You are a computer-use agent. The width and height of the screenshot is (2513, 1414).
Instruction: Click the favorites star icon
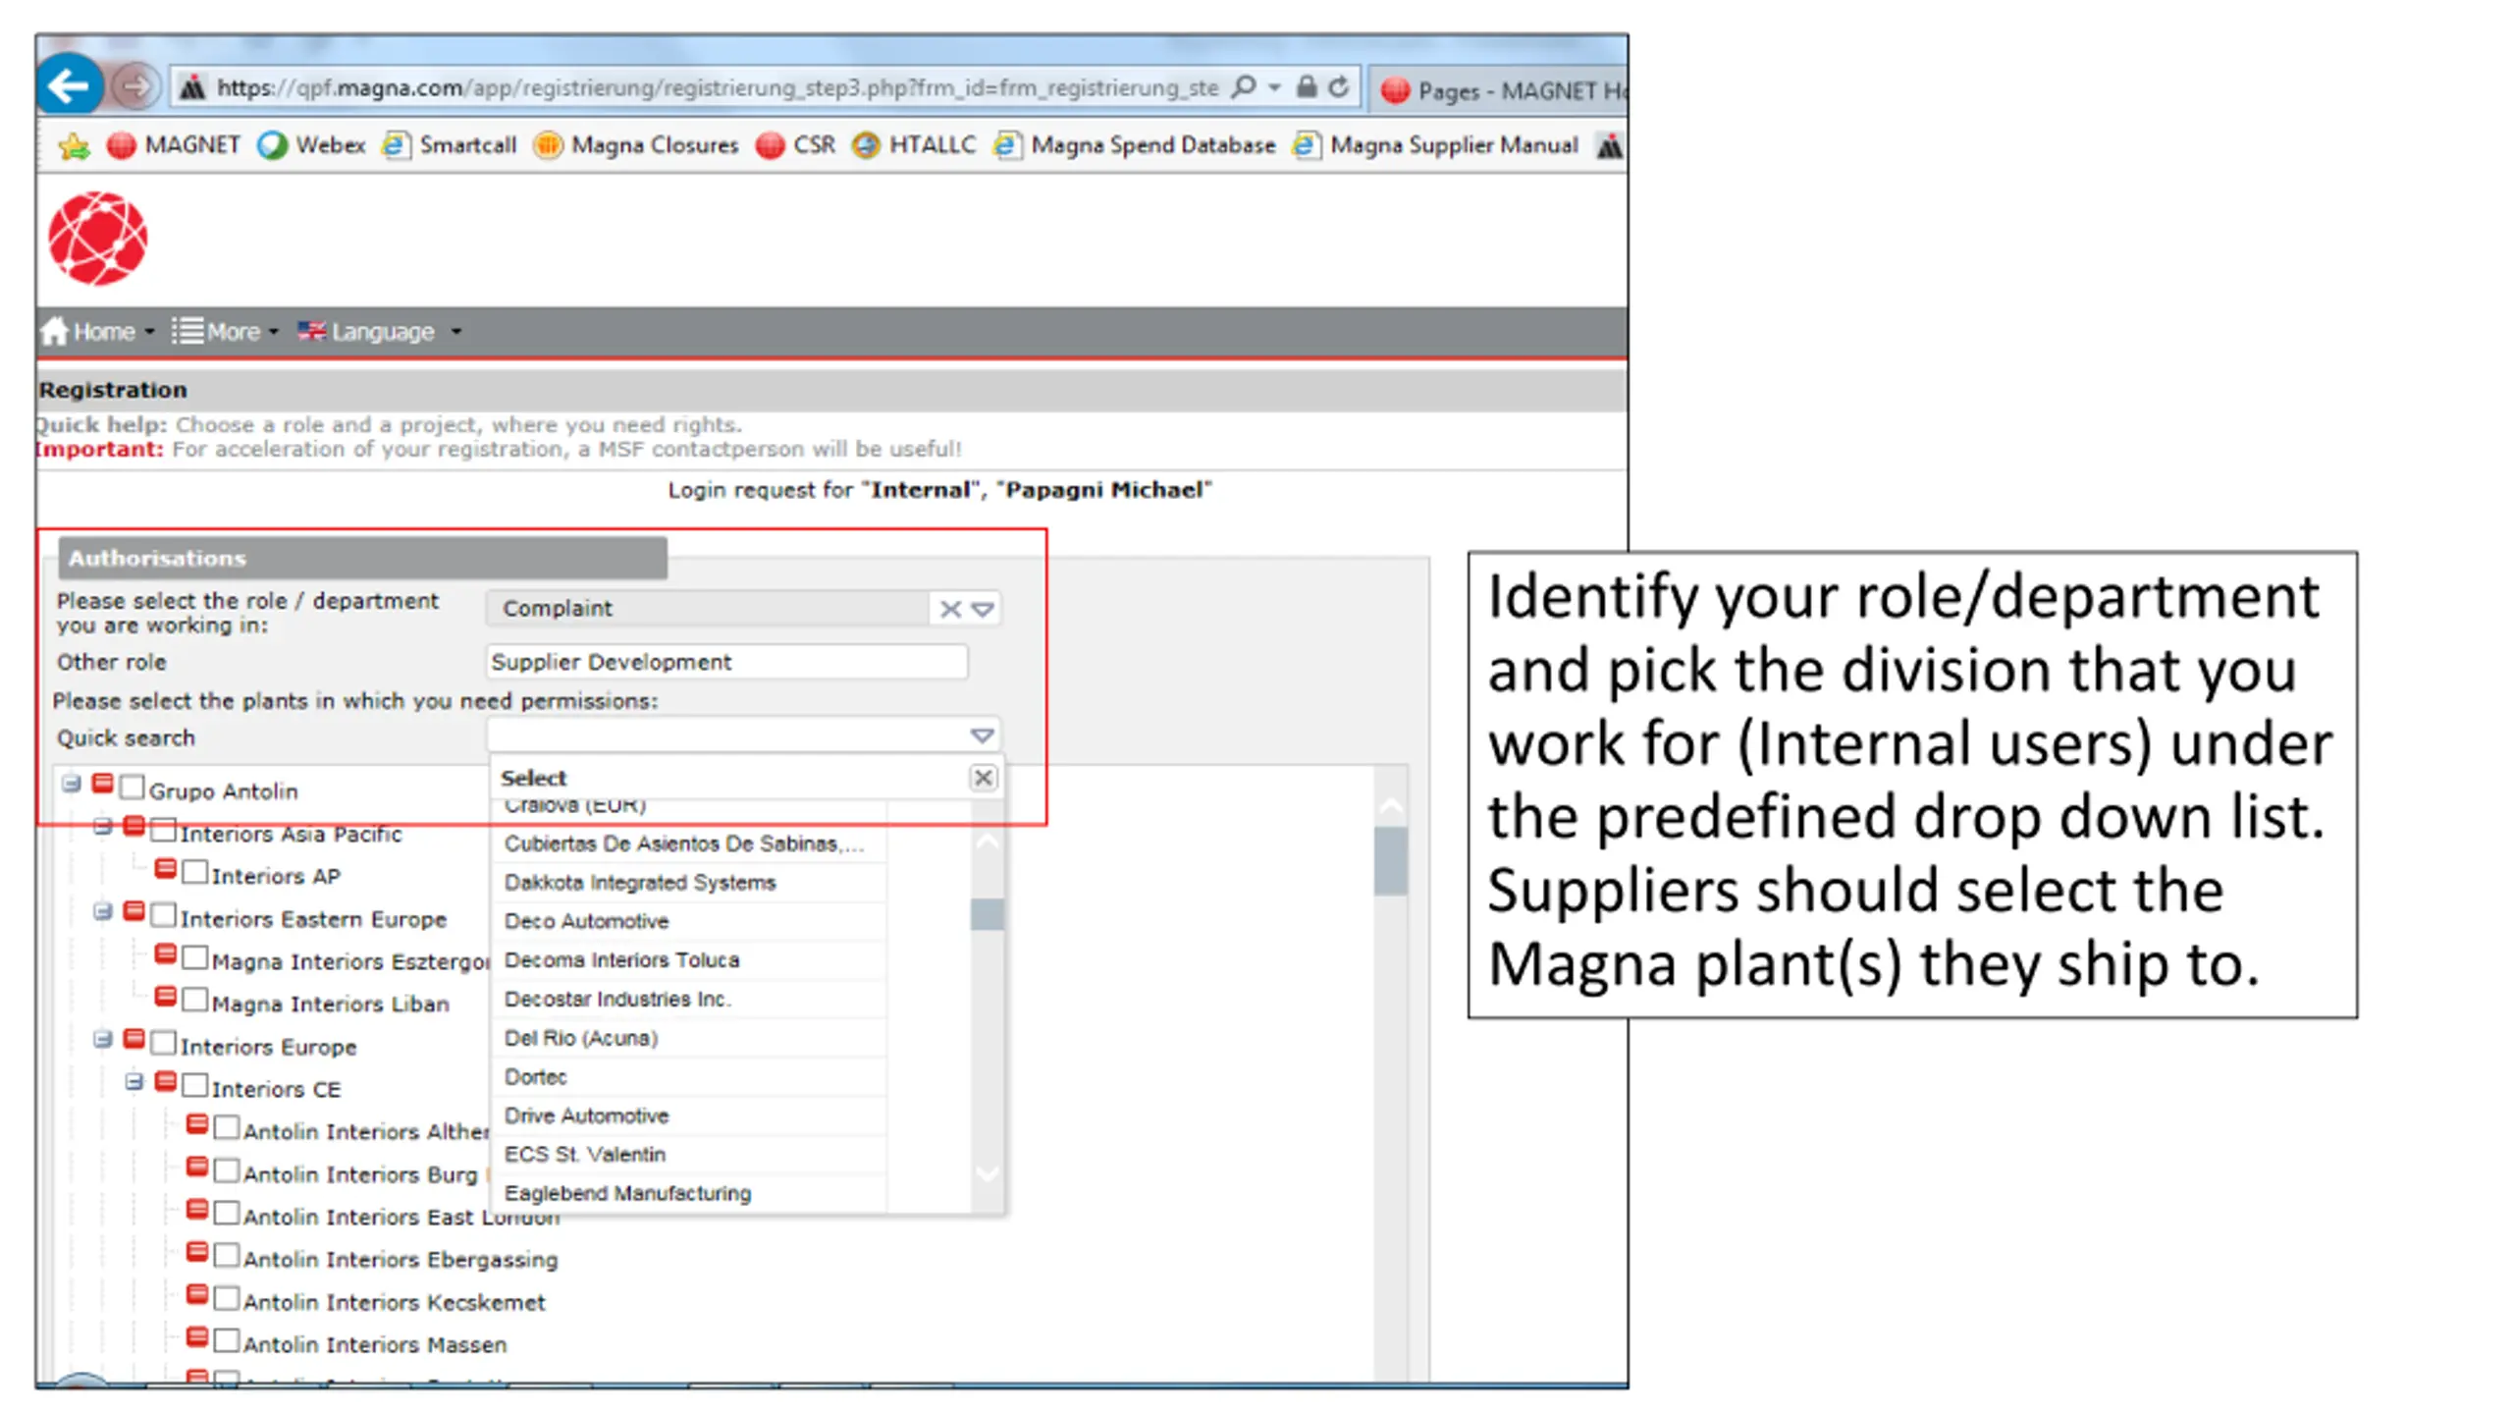coord(74,146)
